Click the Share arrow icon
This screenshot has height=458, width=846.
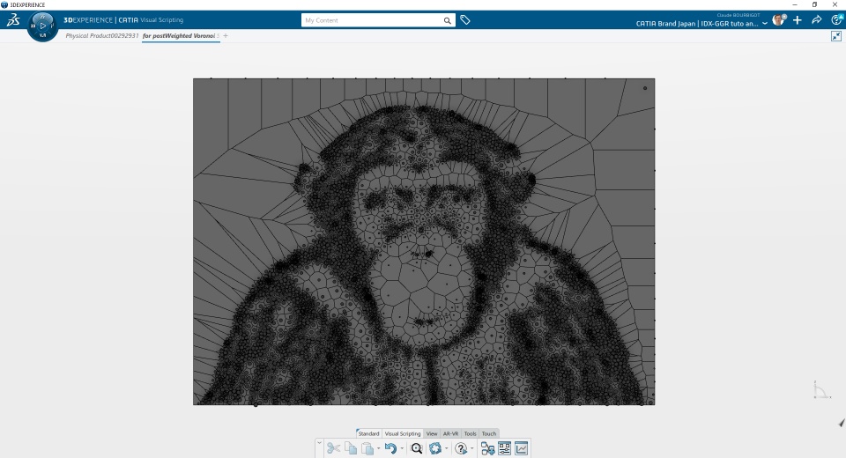[x=817, y=20]
